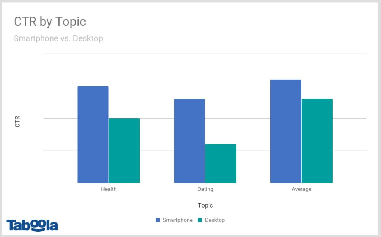Image resolution: width=381 pixels, height=237 pixels.
Task: Select the Smartphone legend label
Action: [177, 220]
